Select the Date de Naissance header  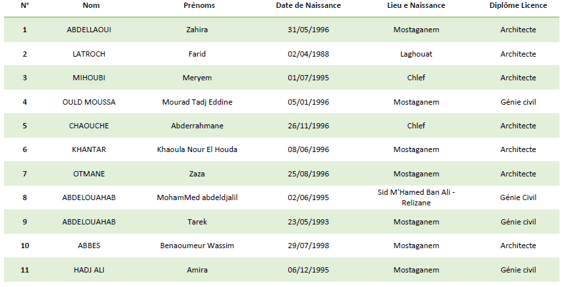coord(308,5)
